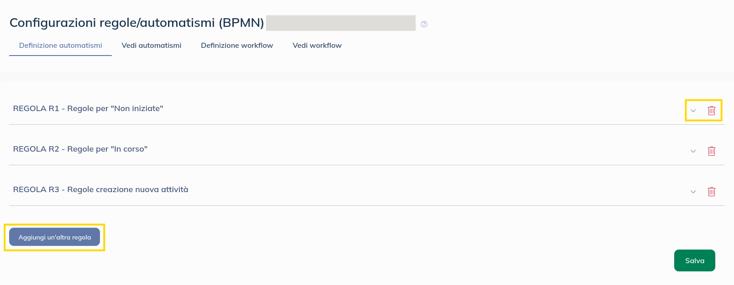This screenshot has height=285, width=734.
Task: Select the Definizione automatismi tab
Action: [61, 46]
